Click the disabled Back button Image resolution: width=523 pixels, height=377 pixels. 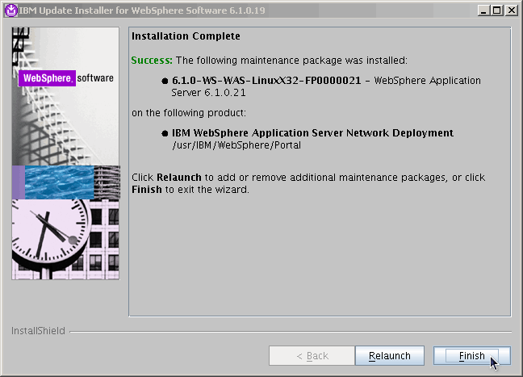coord(312,356)
